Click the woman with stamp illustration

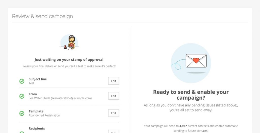coord(69,43)
